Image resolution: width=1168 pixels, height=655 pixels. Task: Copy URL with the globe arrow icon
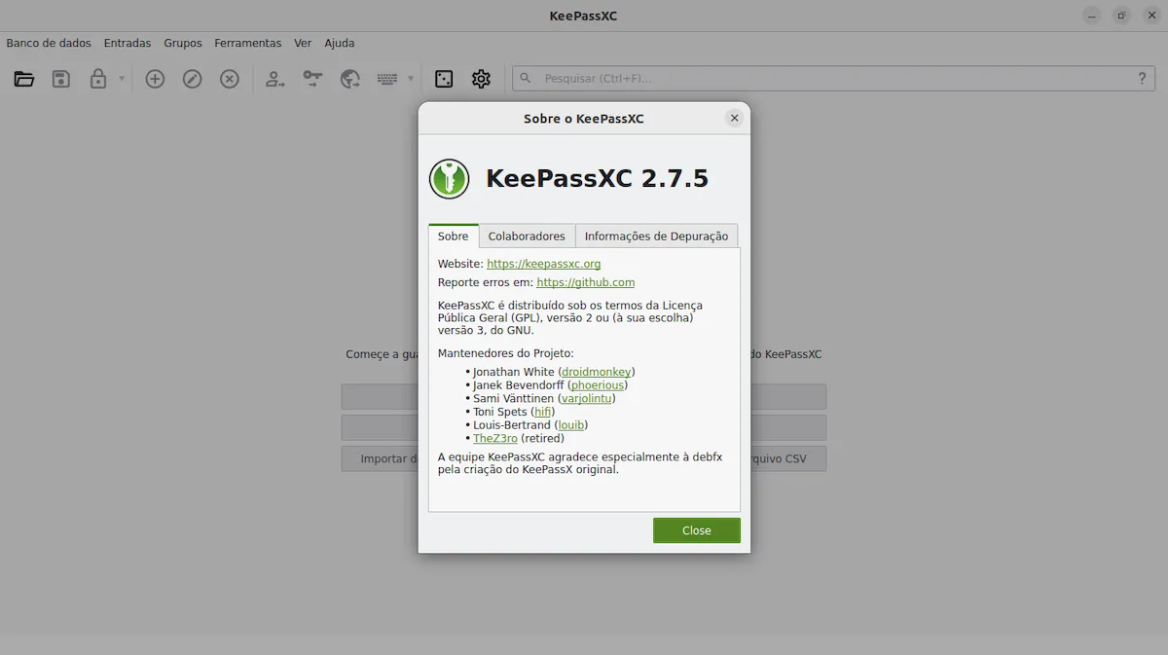pos(350,79)
